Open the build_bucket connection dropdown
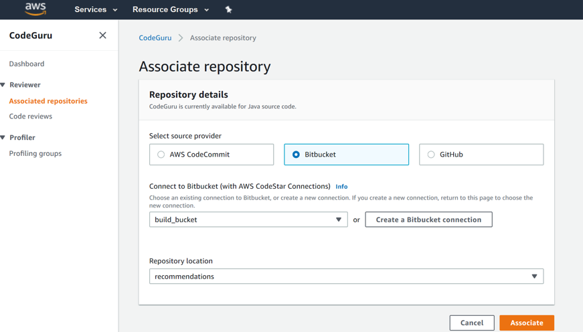This screenshot has height=332, width=583. tap(248, 220)
